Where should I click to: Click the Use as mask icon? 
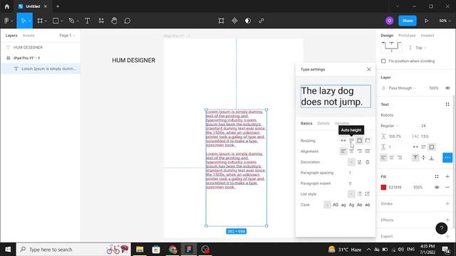pyautogui.click(x=248, y=21)
